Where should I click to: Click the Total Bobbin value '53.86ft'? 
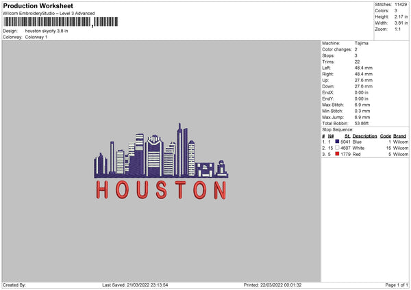[x=362, y=123]
